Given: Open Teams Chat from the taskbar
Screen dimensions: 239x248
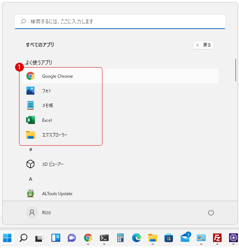Looking at the screenshot, I should point(72,238).
